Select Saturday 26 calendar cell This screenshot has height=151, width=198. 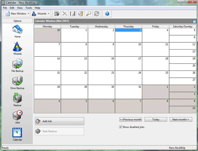183,74
